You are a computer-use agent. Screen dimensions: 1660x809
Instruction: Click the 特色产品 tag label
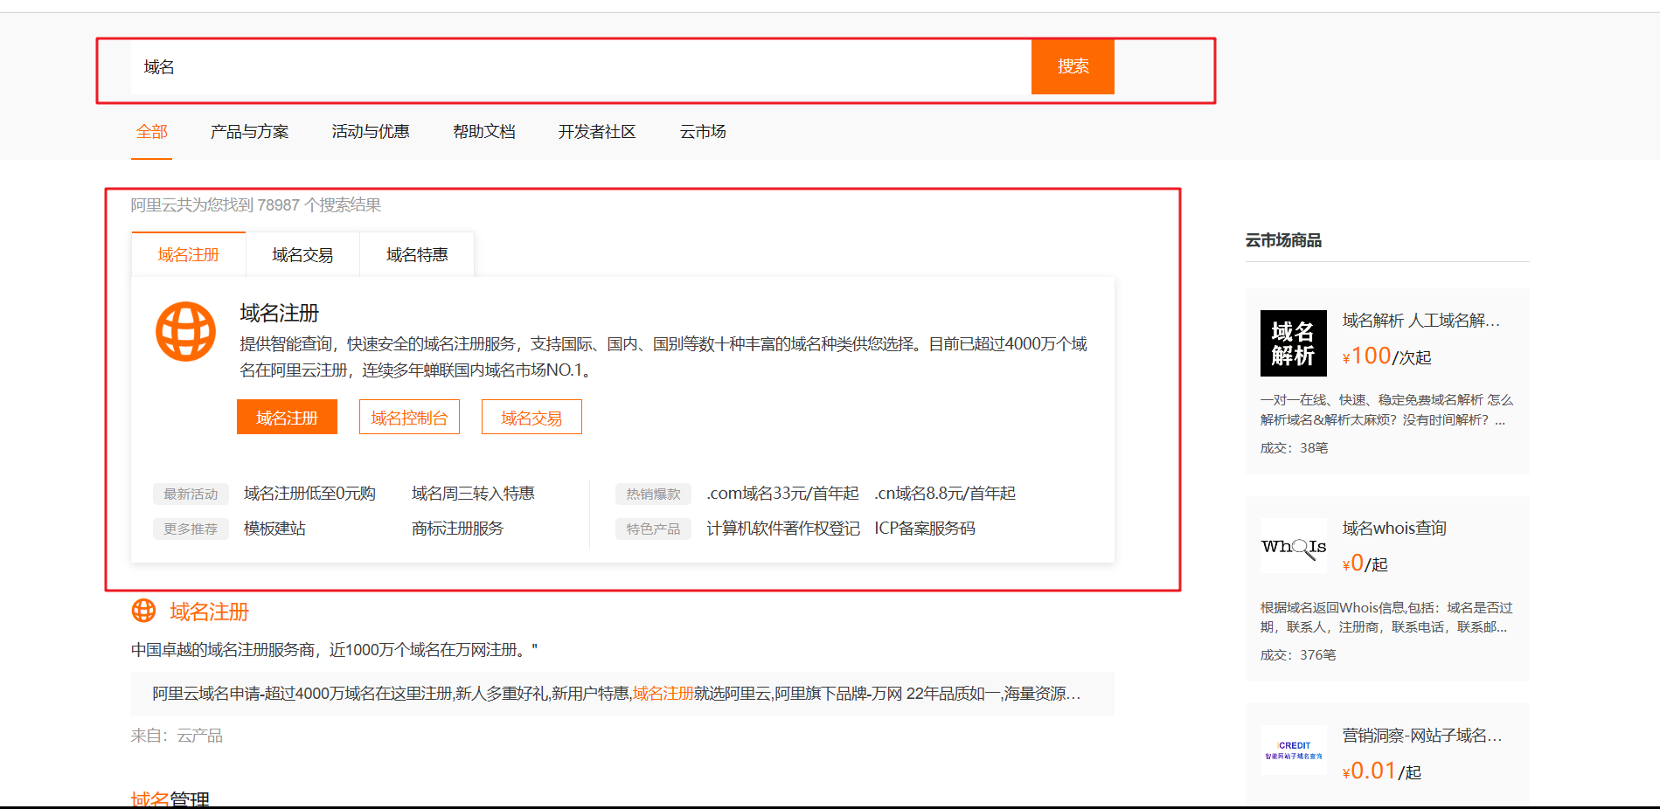(653, 529)
